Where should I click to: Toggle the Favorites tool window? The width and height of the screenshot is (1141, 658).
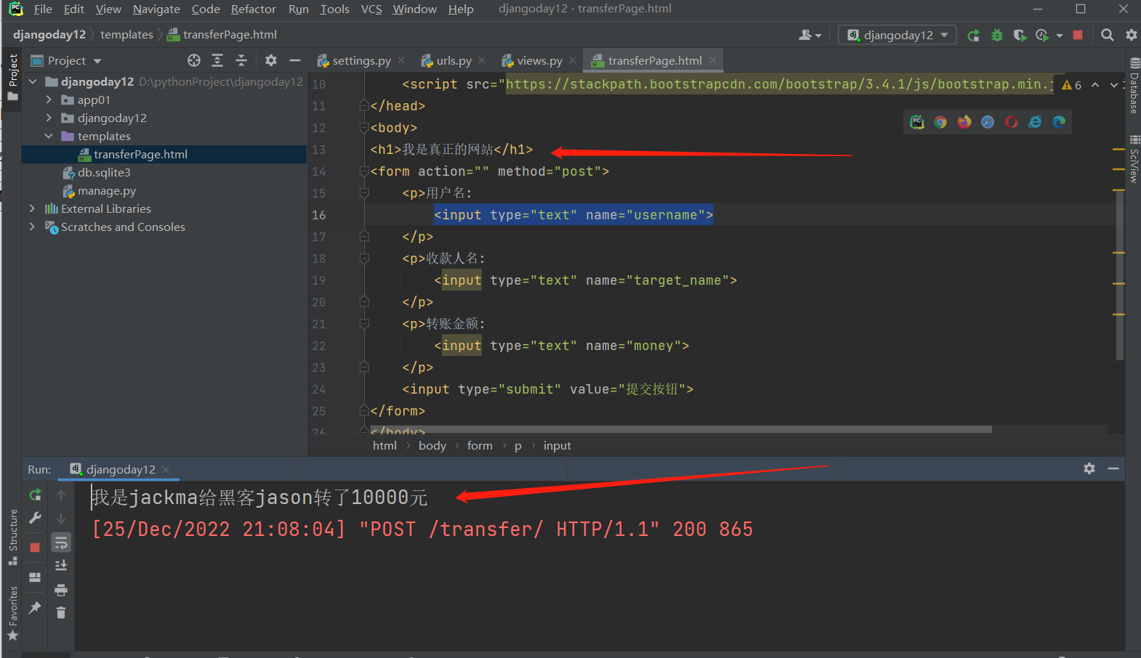[x=12, y=614]
